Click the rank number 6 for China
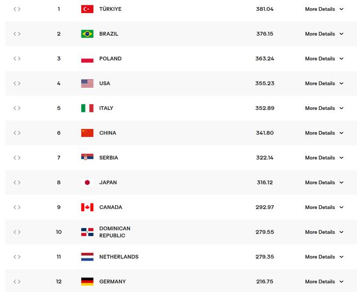357x292 pixels. (x=59, y=133)
